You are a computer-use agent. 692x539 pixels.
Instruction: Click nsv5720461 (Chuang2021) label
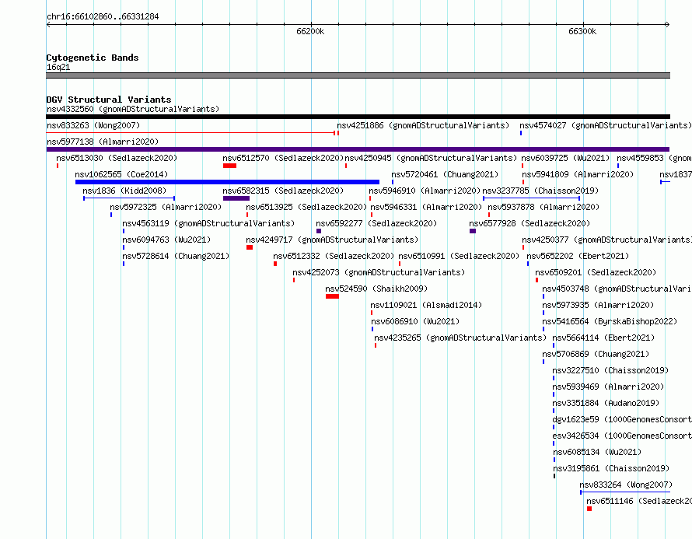(x=445, y=174)
